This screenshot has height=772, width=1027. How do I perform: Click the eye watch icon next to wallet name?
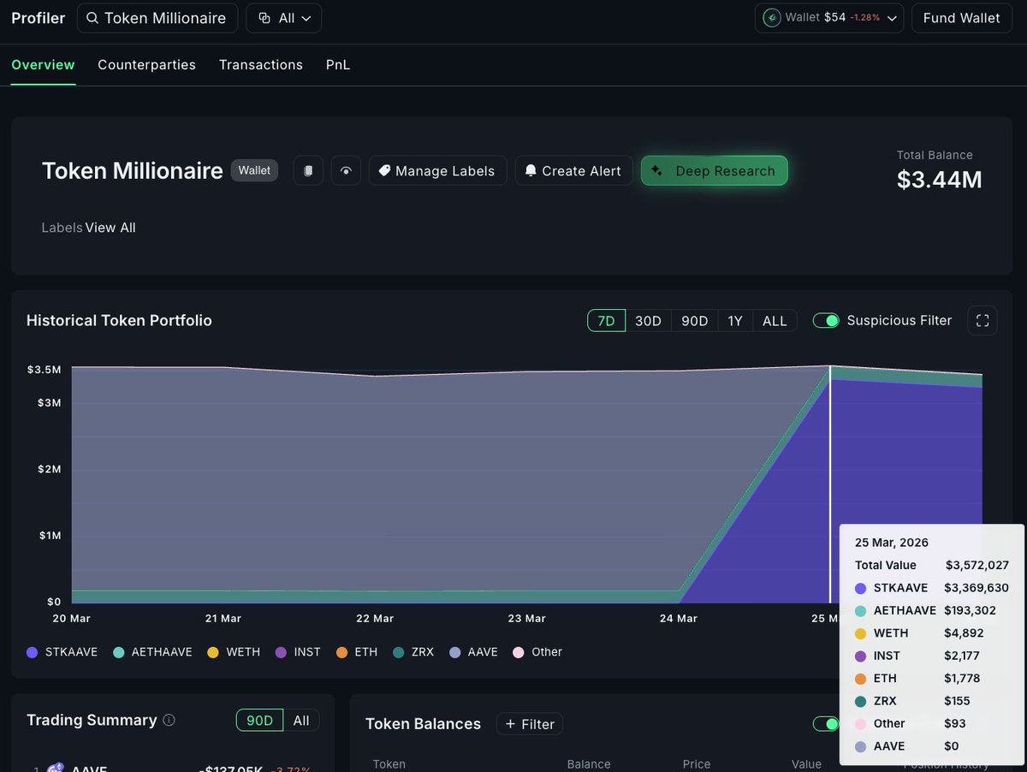(346, 171)
